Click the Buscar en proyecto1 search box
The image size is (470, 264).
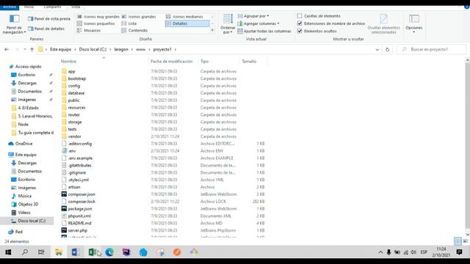pos(432,49)
